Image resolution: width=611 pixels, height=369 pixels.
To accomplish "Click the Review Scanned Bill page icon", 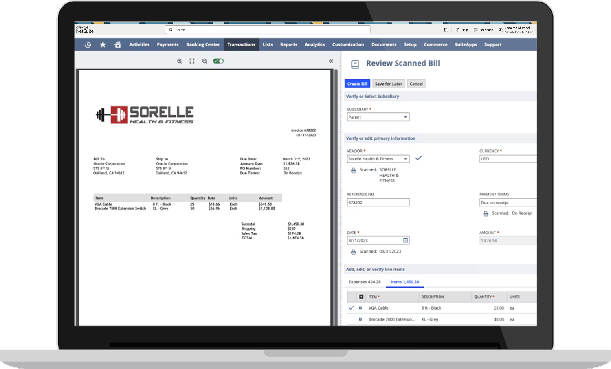I will (x=355, y=64).
